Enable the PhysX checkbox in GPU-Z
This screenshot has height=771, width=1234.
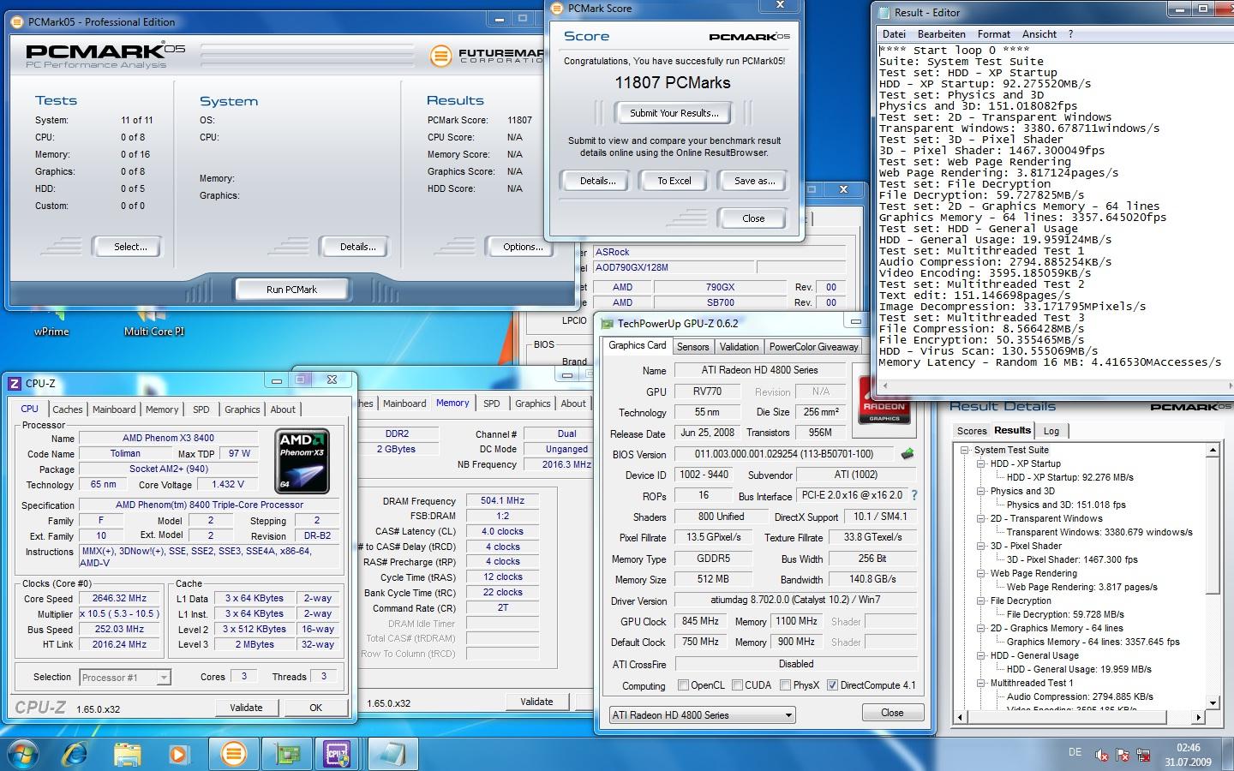785,685
